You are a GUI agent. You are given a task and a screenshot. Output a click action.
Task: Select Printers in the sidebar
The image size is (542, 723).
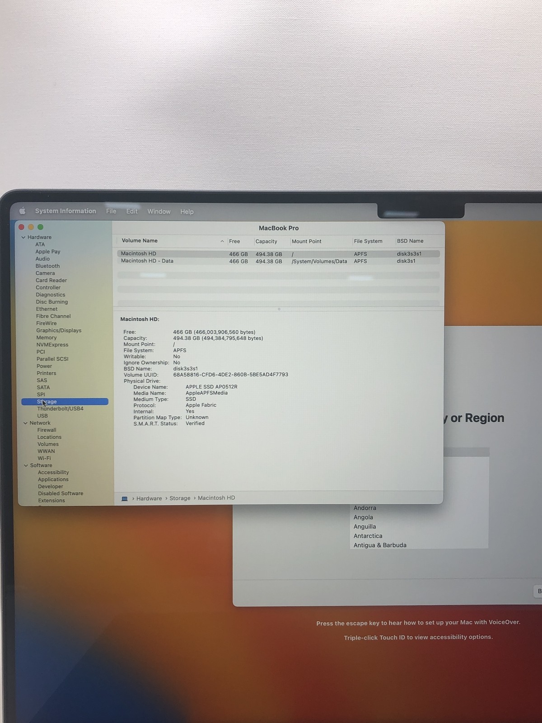(x=47, y=373)
